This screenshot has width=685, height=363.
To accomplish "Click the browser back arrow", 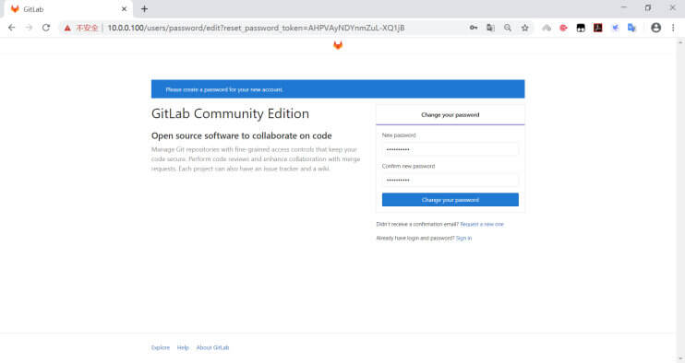I will 12,28.
